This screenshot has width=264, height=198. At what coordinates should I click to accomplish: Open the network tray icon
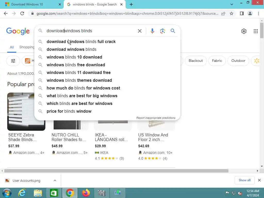click(x=234, y=193)
